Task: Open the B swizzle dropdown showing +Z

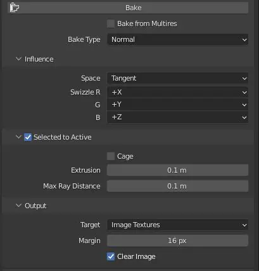Action: coord(177,117)
